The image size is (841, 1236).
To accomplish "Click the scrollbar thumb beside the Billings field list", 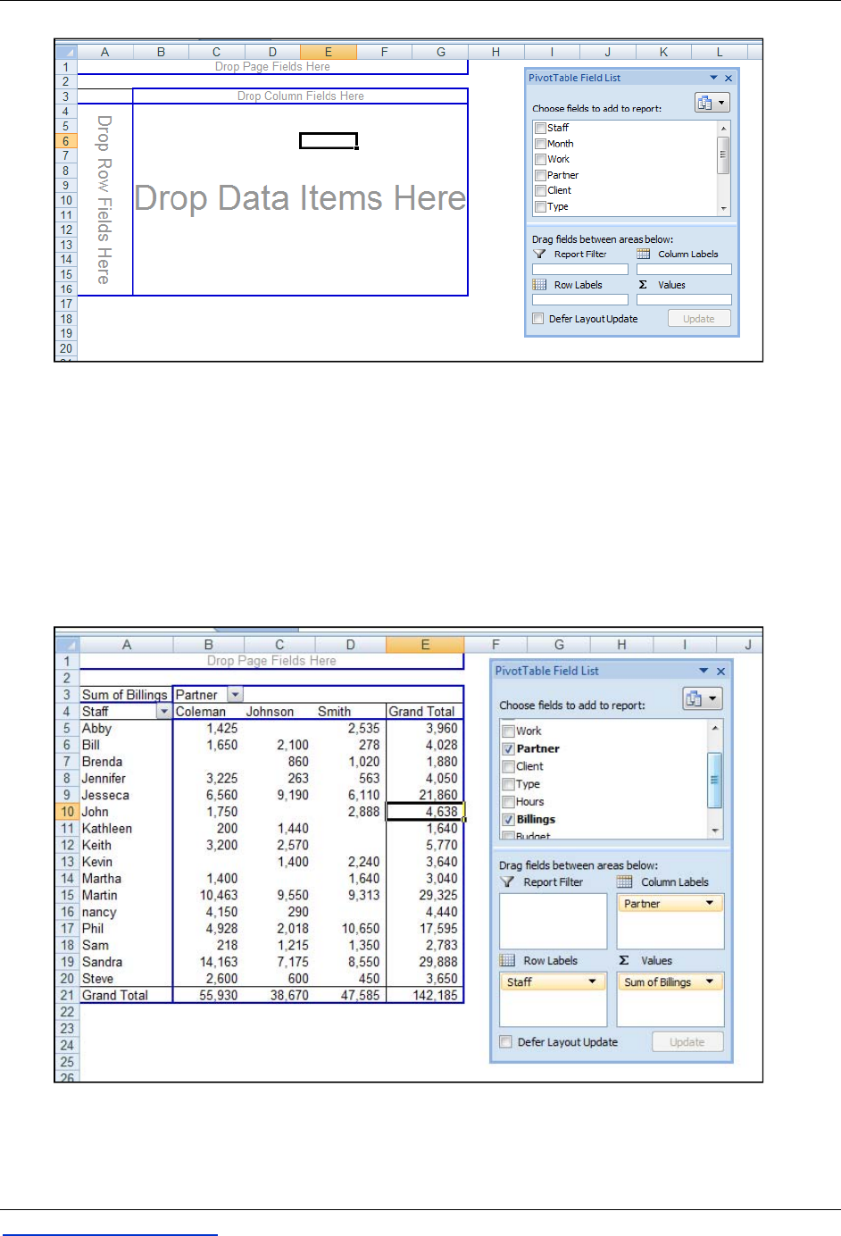I will click(714, 780).
